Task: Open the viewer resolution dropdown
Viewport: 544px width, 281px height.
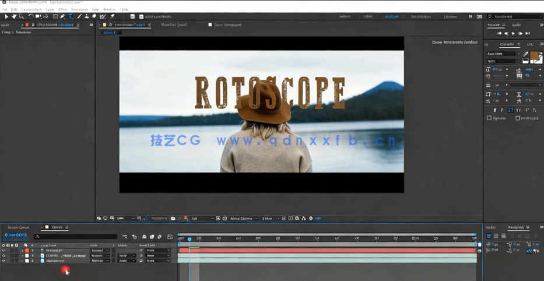Action: (x=202, y=219)
